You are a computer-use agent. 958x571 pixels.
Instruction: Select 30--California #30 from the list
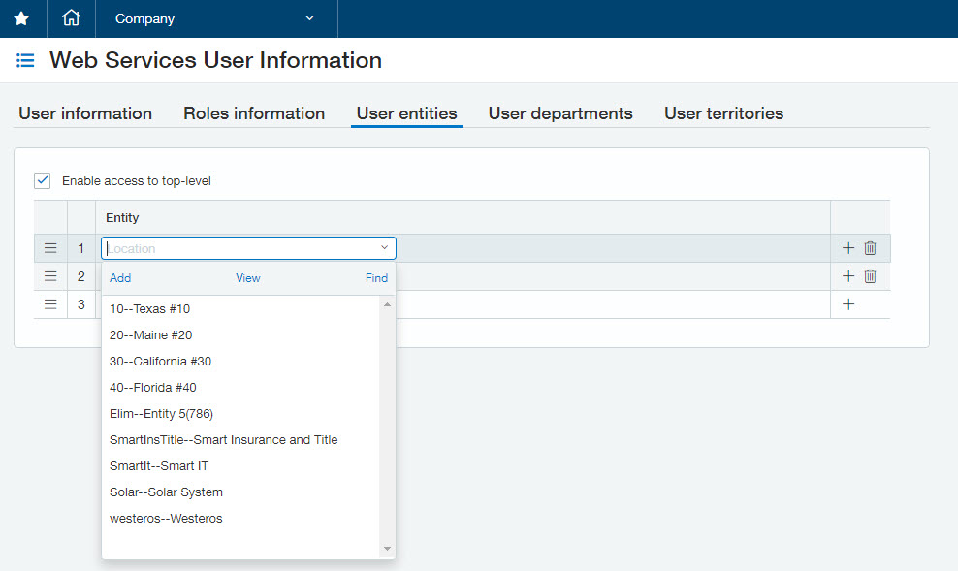[x=161, y=362]
